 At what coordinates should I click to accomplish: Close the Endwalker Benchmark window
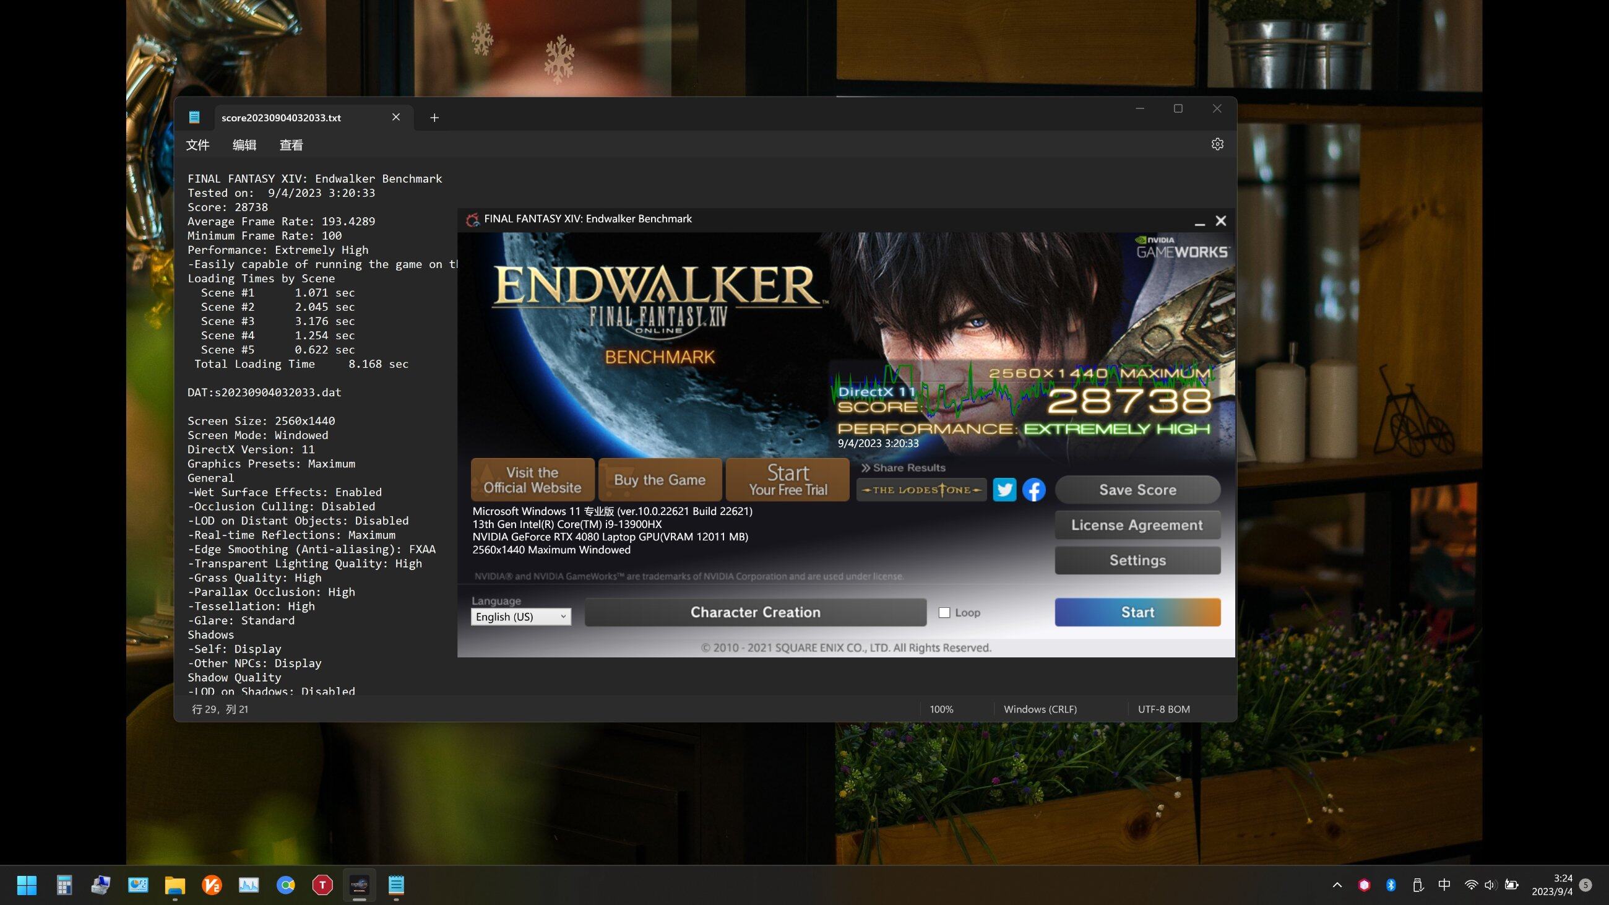[1220, 221]
